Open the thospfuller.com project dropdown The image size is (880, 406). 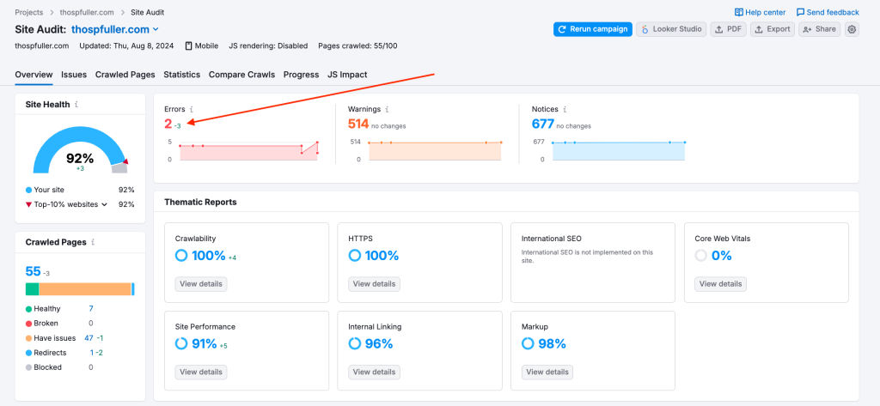115,29
